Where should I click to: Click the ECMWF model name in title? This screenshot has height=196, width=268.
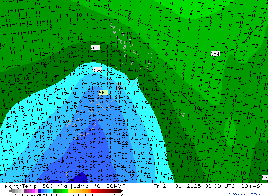coord(116,186)
